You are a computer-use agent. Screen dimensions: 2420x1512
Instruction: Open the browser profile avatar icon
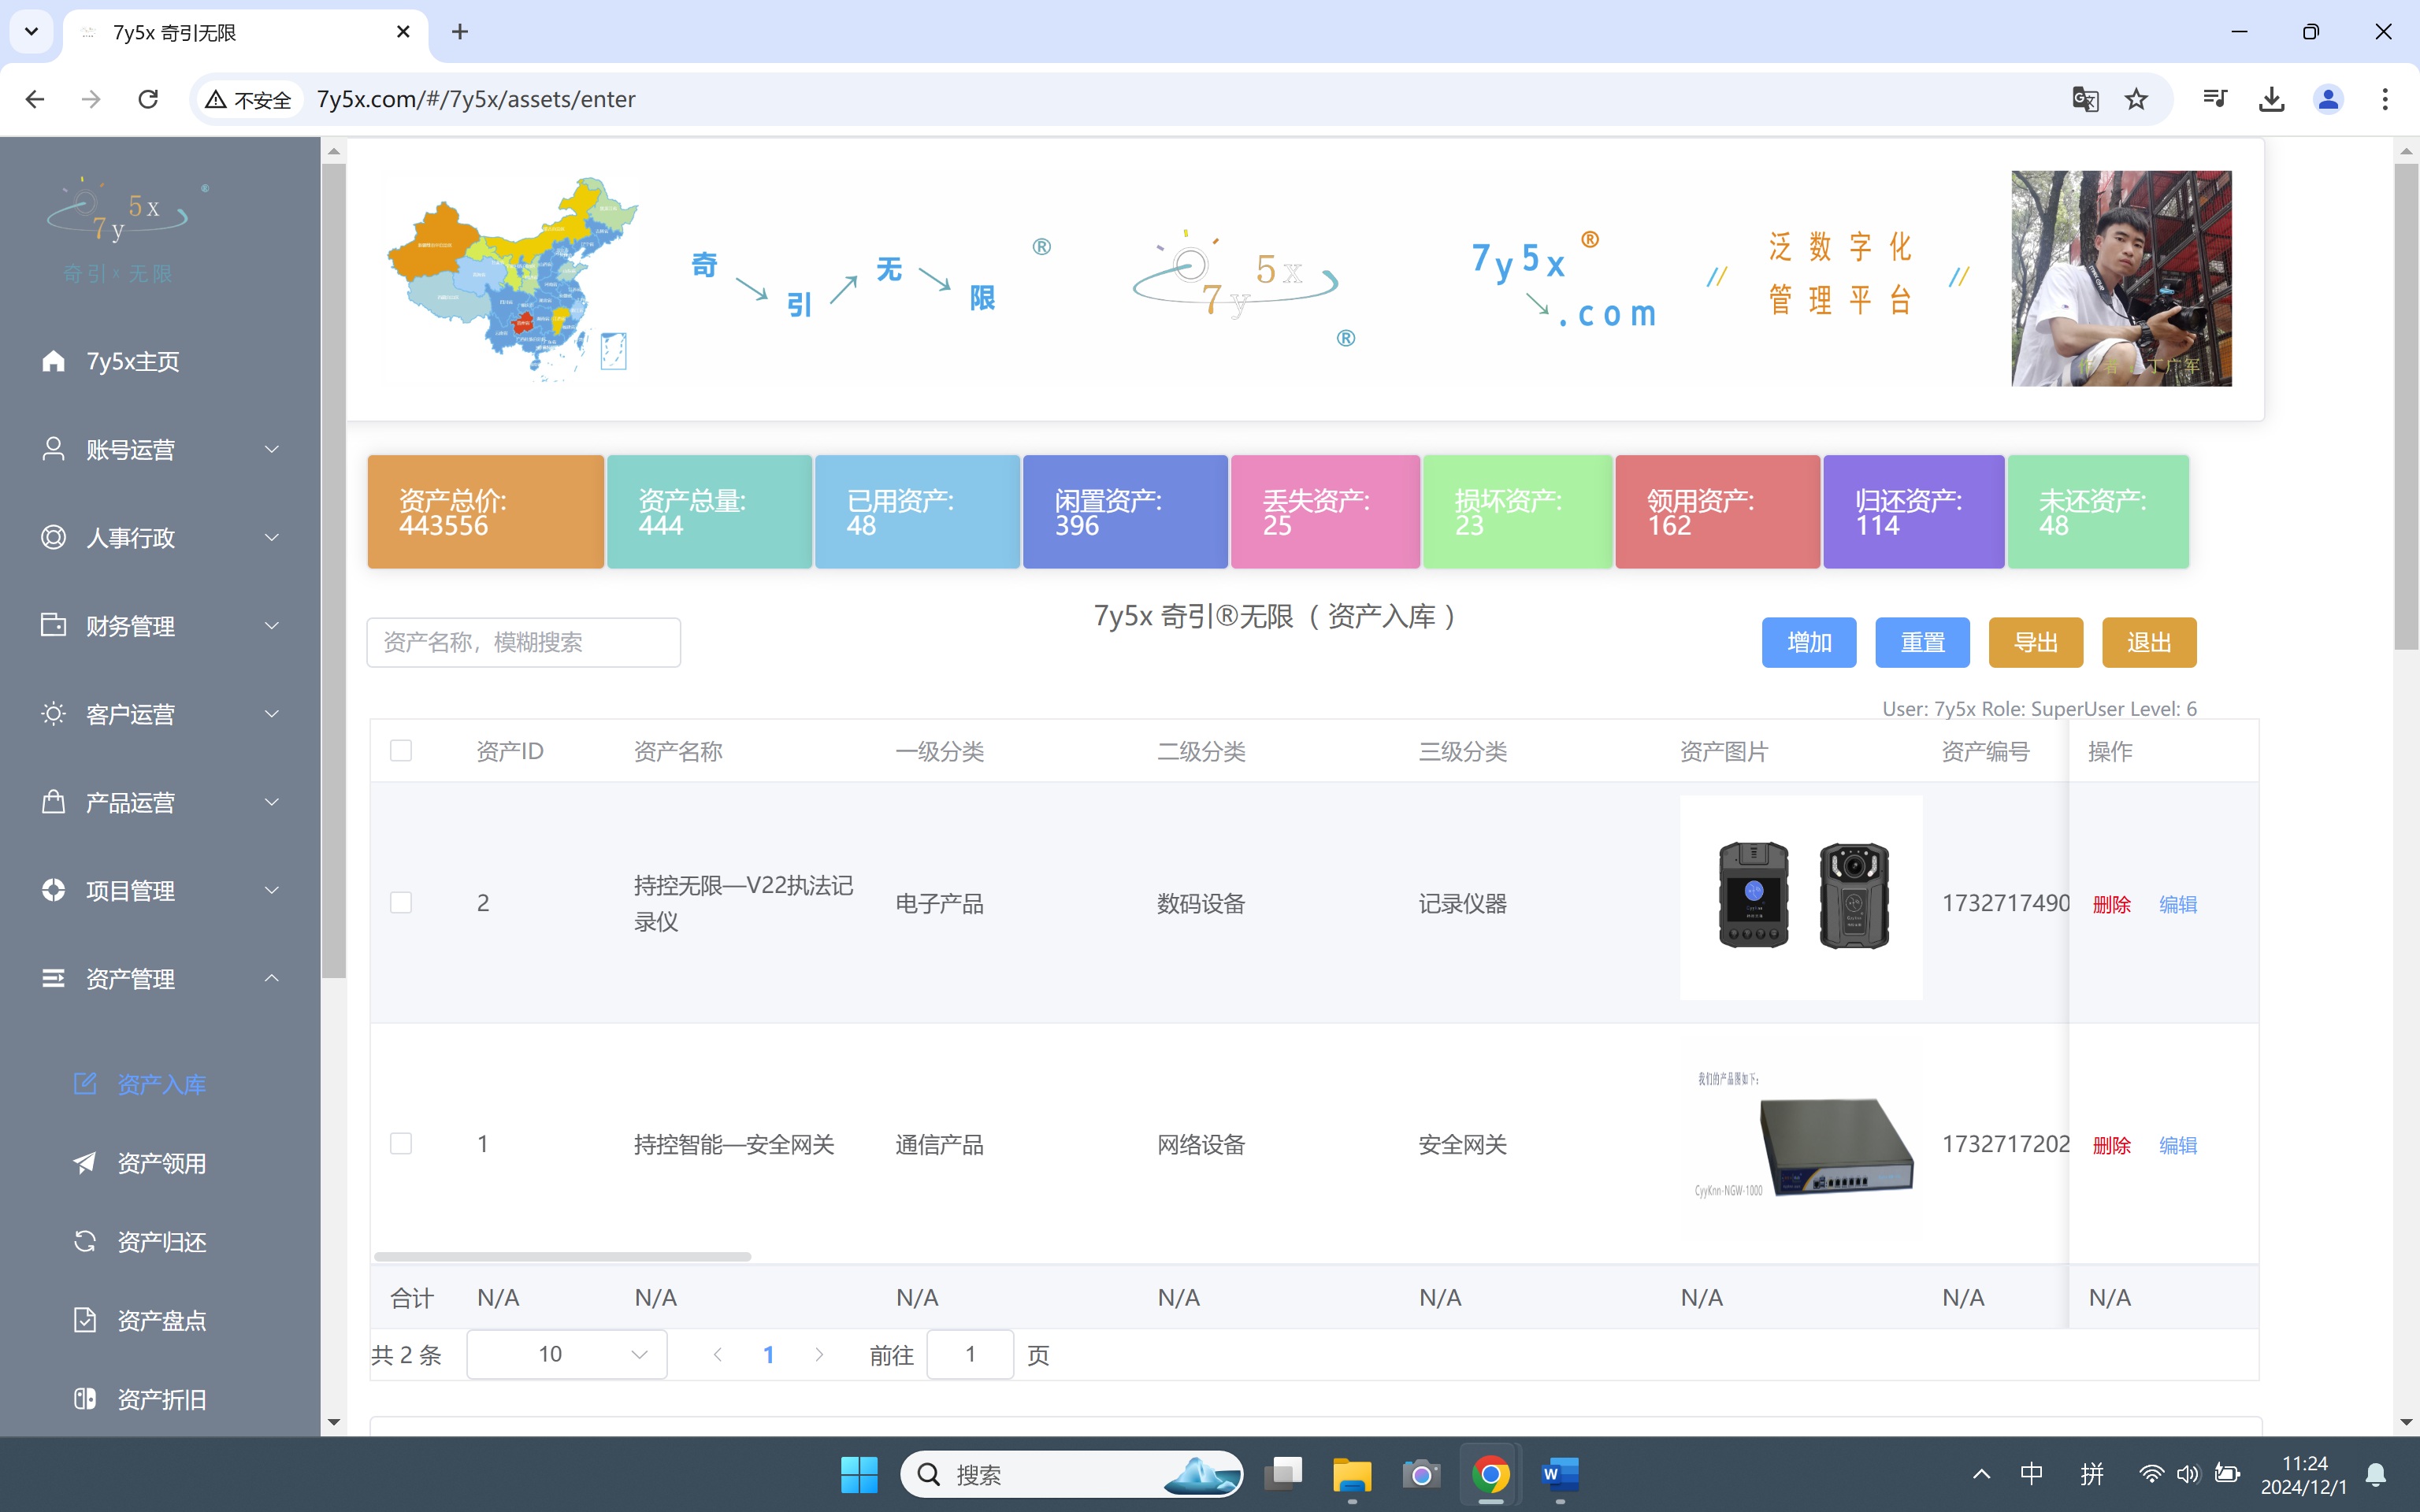[2328, 99]
